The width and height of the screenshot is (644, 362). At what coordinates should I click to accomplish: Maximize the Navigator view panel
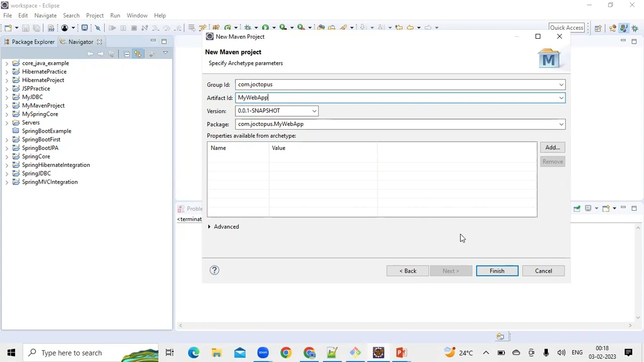(x=164, y=41)
